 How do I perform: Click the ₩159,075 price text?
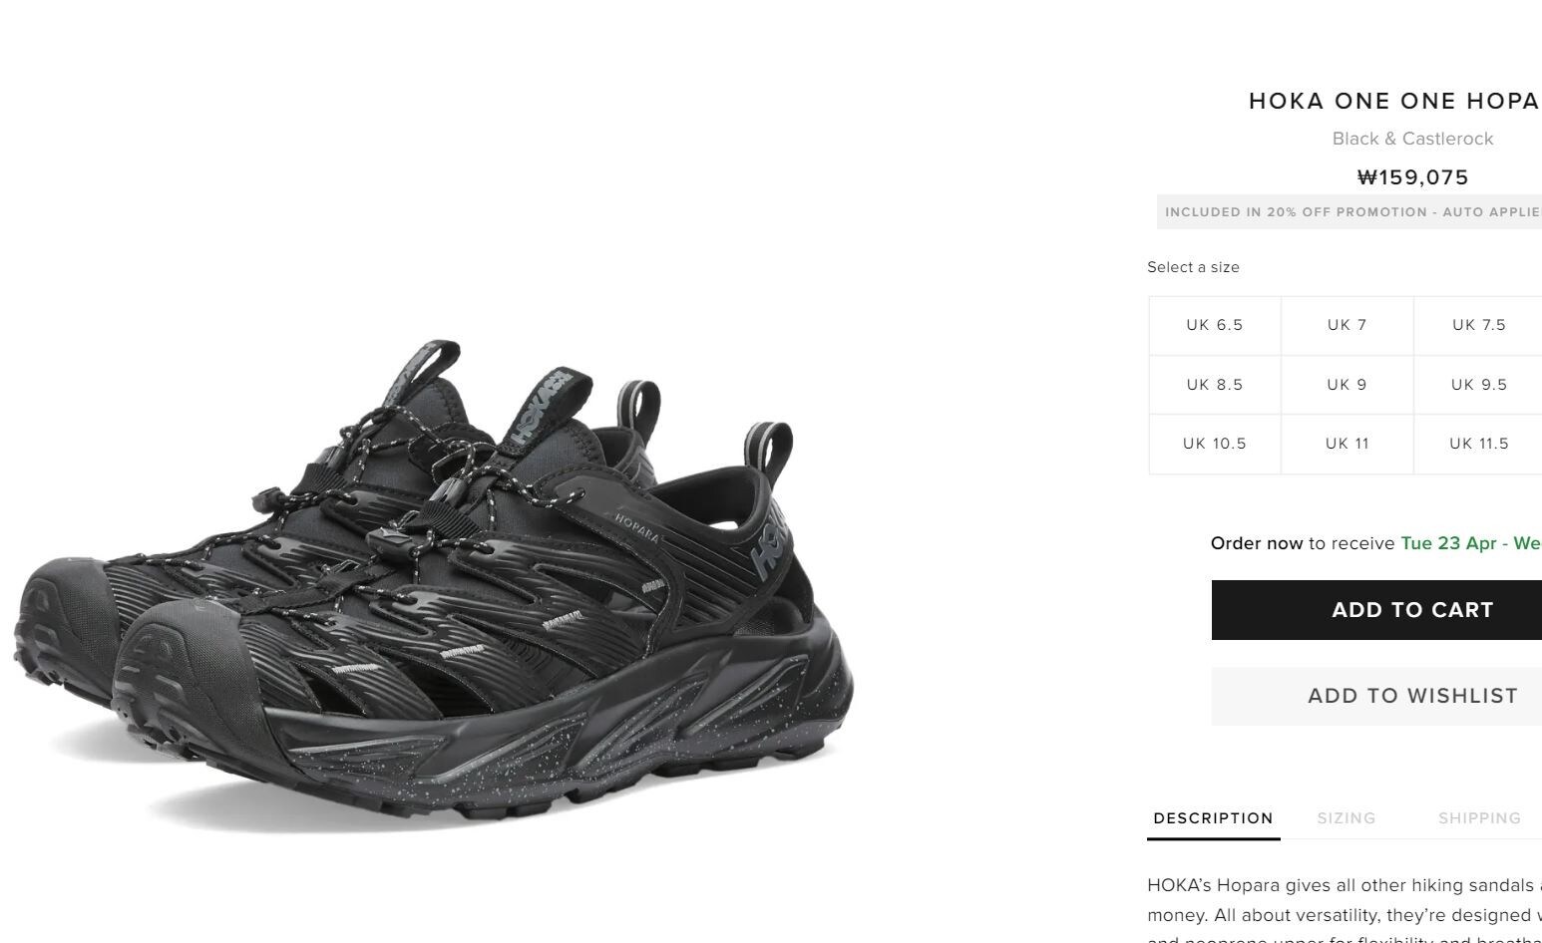click(1412, 177)
